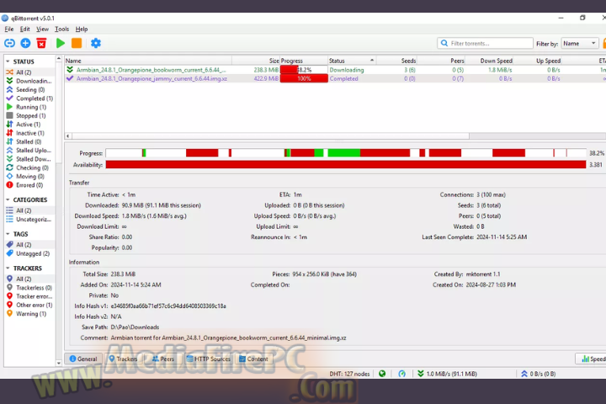Image resolution: width=606 pixels, height=404 pixels.
Task: Click in the Filter torrents search field
Action: pyautogui.click(x=486, y=43)
